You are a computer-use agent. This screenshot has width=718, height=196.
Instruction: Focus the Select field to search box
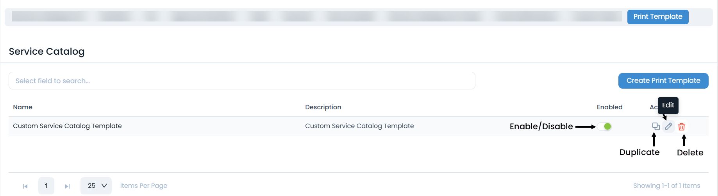tap(242, 81)
